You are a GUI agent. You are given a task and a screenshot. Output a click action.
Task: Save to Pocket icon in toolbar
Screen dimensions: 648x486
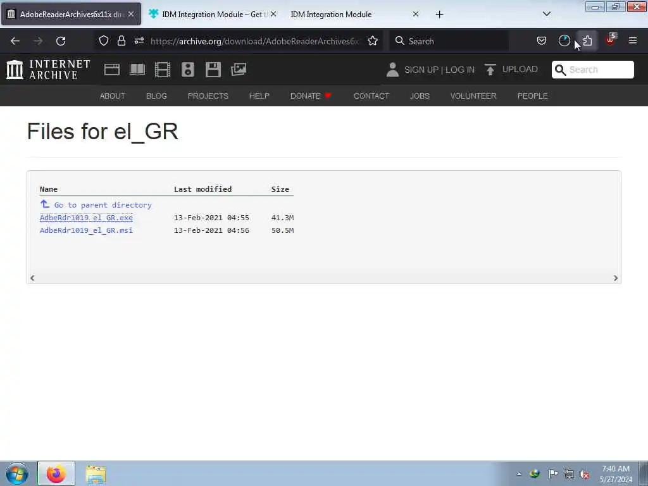coord(542,40)
